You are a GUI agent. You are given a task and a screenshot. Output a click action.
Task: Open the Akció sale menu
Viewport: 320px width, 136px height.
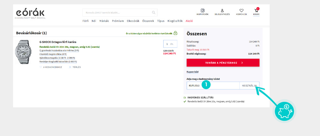point(189,21)
